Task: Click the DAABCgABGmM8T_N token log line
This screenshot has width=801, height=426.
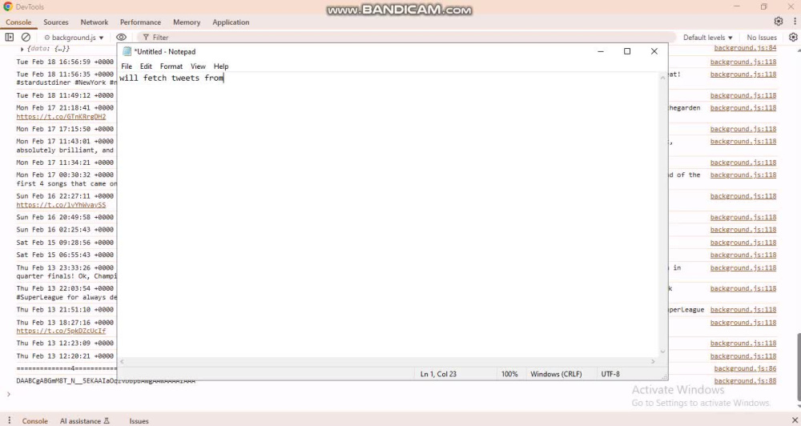Action: [106, 381]
